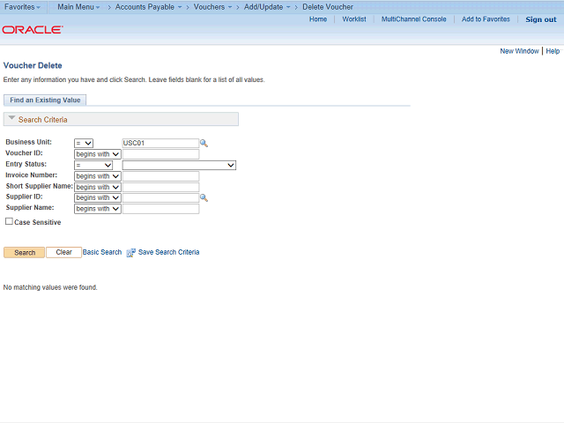This screenshot has height=423, width=564.
Task: Click the Invoice Number input field
Action: (160, 176)
